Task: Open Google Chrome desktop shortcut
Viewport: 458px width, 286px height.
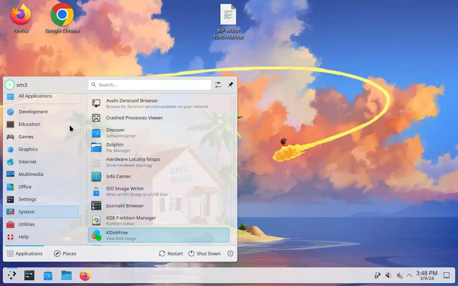Action: [62, 18]
